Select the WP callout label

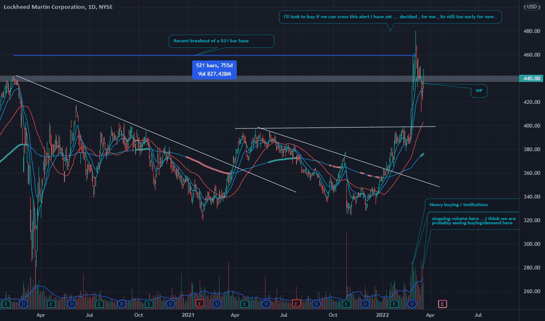point(479,91)
